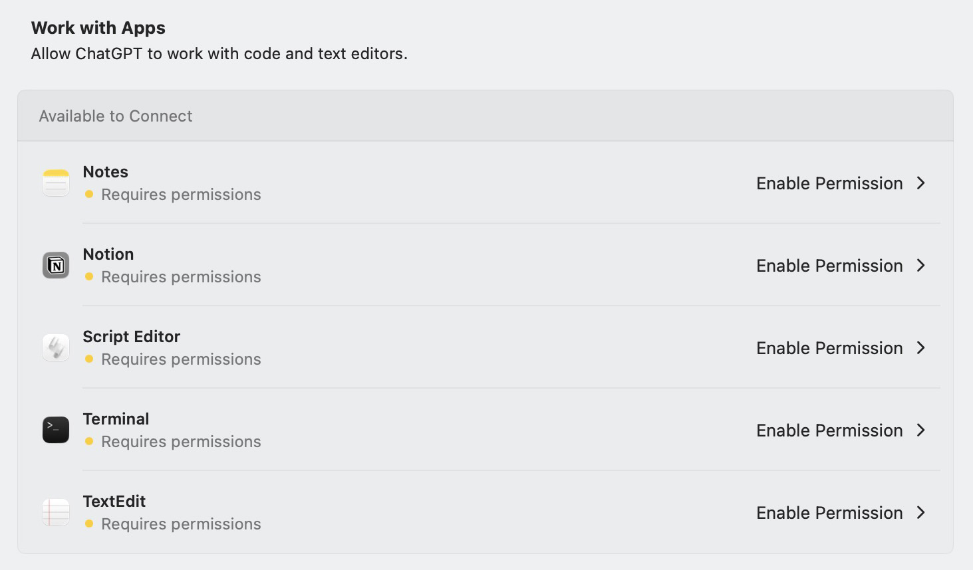Open the chevron arrow on TextEdit row
The width and height of the screenshot is (973, 570).
pyautogui.click(x=921, y=513)
